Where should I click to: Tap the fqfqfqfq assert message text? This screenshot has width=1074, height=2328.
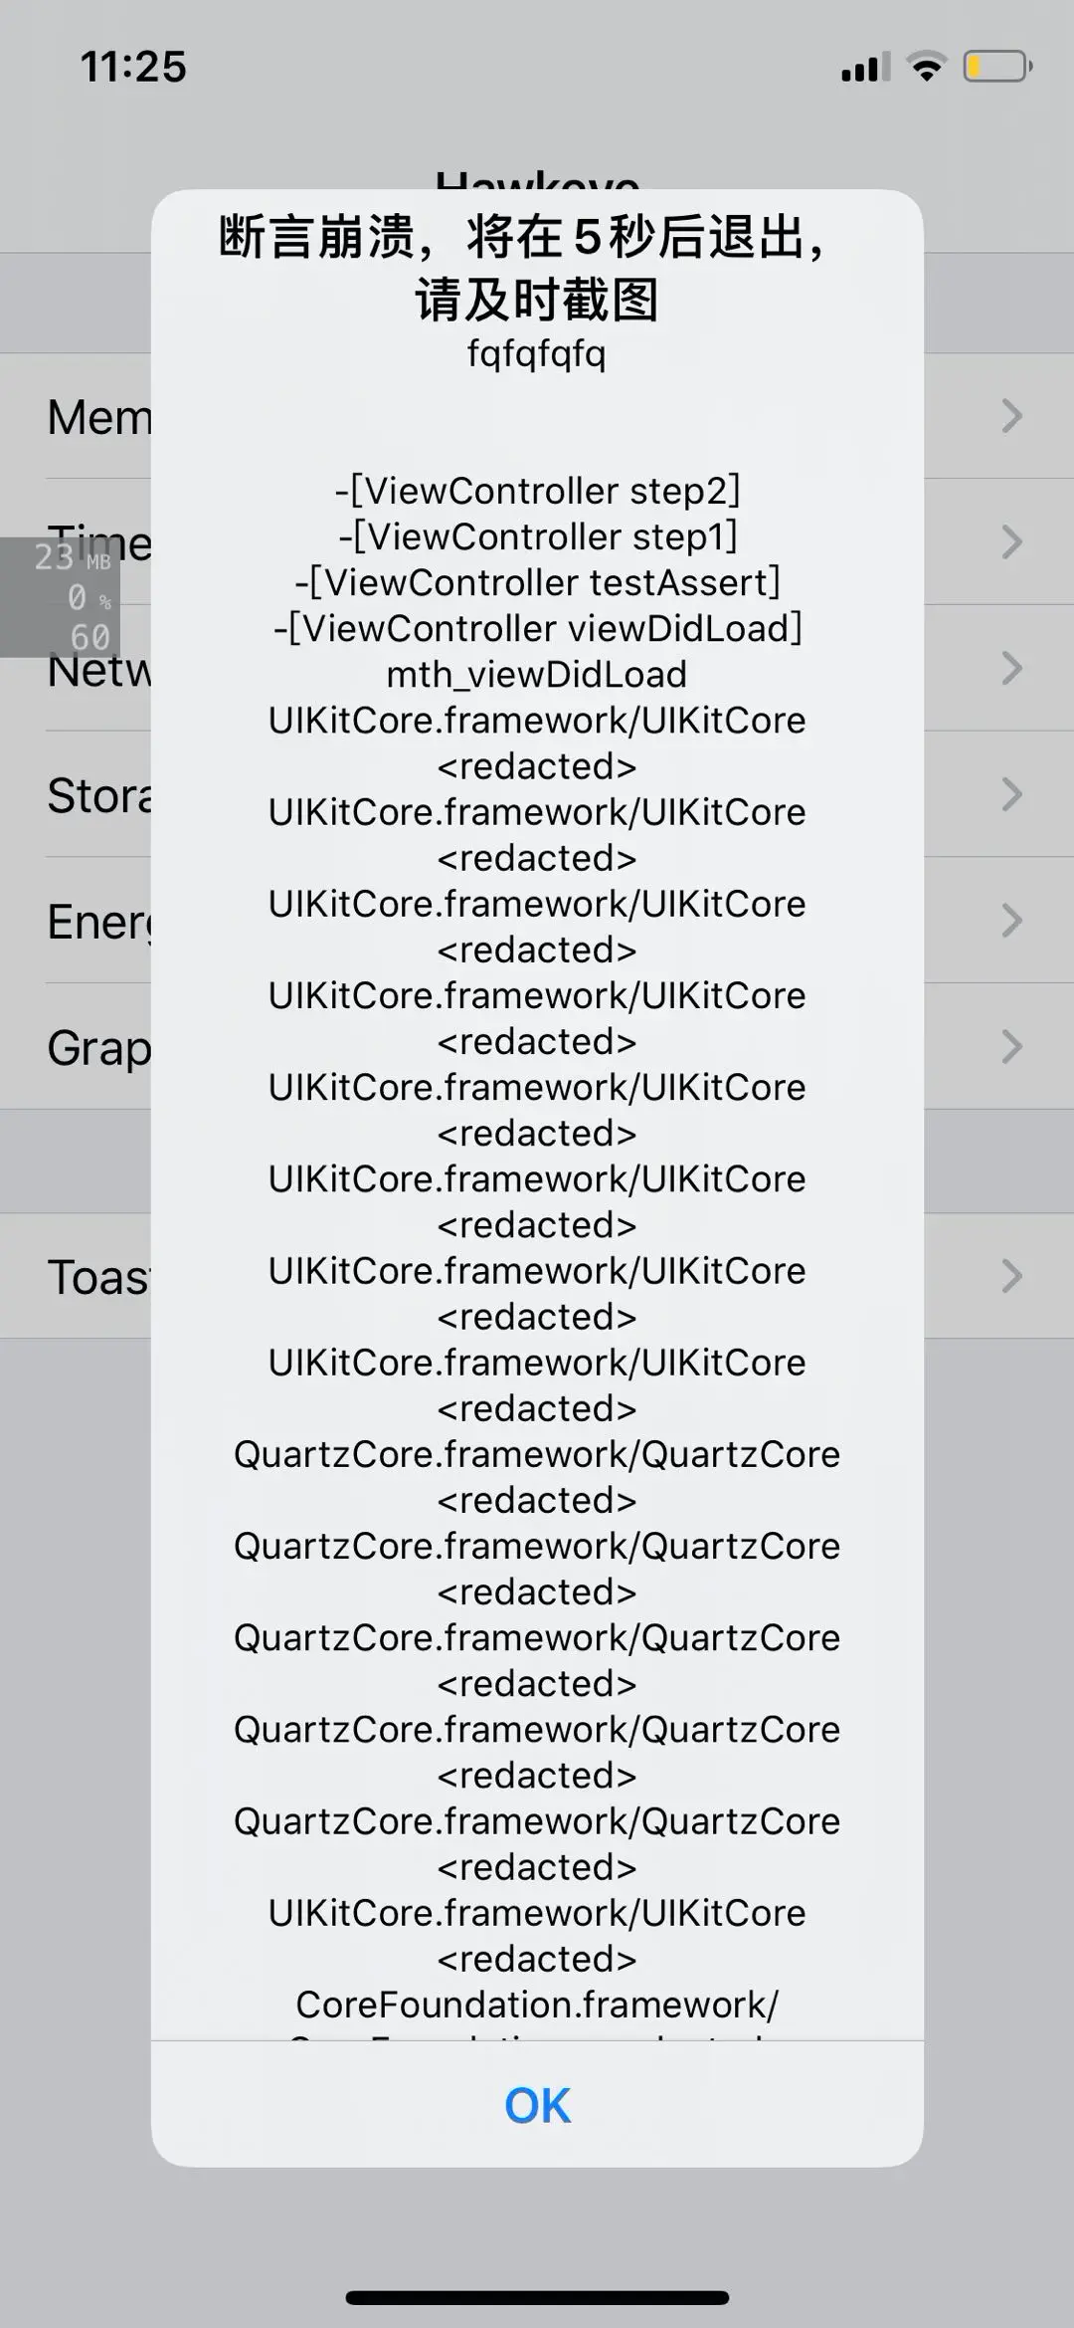(537, 353)
